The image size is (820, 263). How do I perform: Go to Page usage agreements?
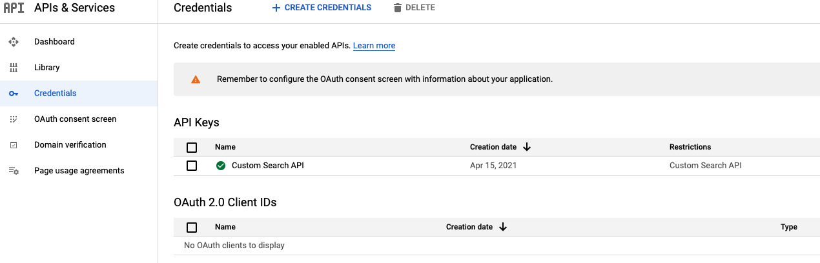pyautogui.click(x=79, y=171)
